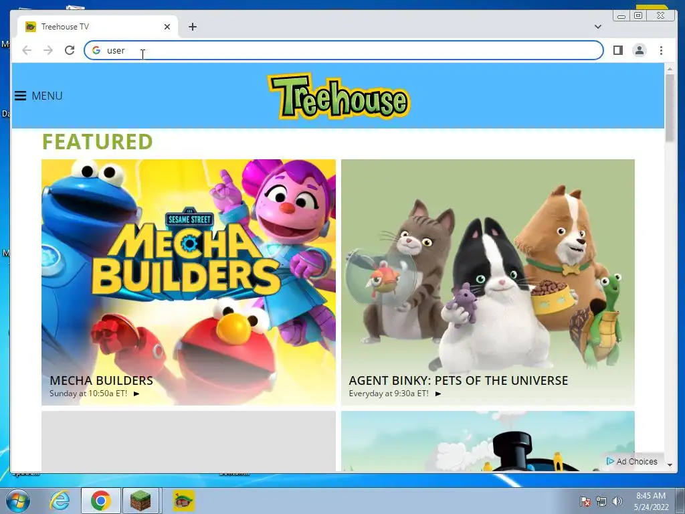Image resolution: width=685 pixels, height=514 pixels.
Task: Open a new tab with plus
Action: (x=193, y=27)
